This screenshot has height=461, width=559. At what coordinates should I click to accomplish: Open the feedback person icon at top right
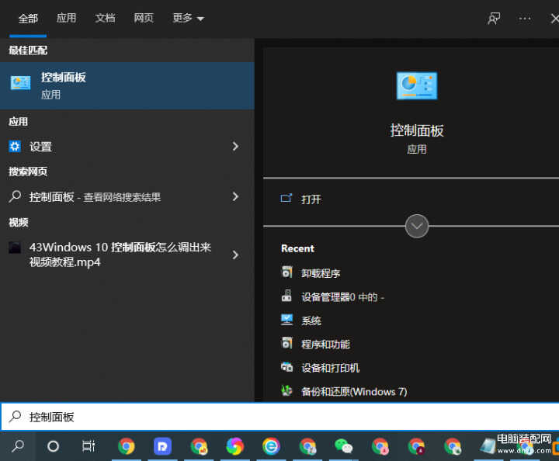click(x=494, y=19)
